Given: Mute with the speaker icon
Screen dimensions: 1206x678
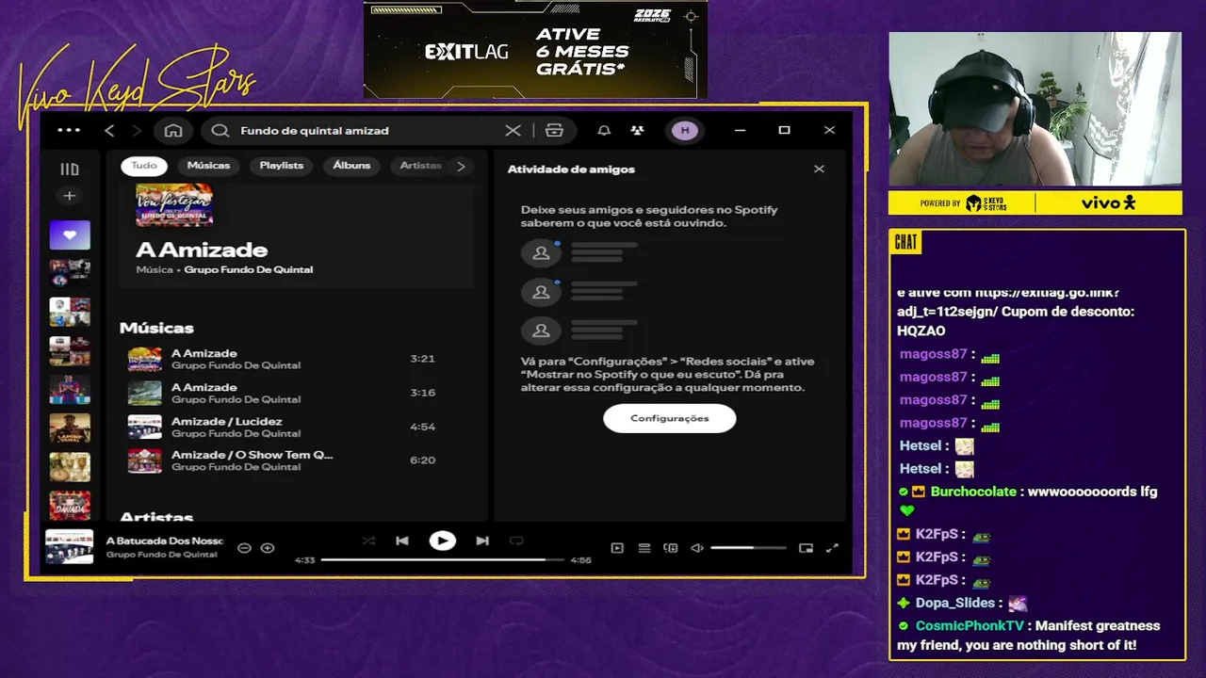Looking at the screenshot, I should point(697,548).
